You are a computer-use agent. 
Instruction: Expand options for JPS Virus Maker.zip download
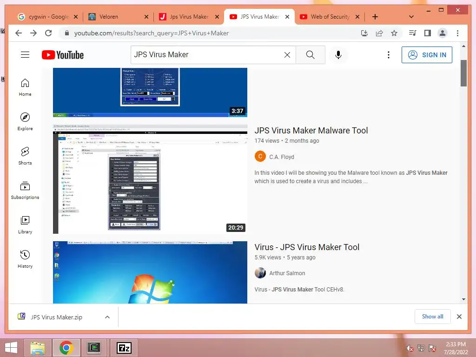[107, 317]
